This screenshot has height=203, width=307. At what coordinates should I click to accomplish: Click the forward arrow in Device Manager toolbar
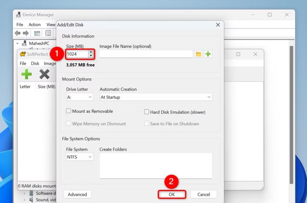[26, 33]
